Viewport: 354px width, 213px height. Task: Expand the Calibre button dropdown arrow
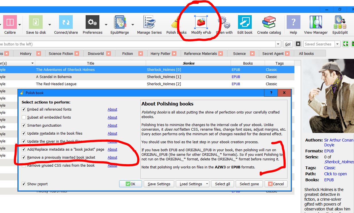click(x=20, y=25)
